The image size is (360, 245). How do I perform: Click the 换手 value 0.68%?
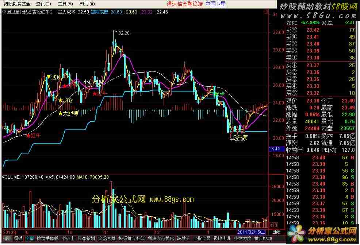[312, 136]
